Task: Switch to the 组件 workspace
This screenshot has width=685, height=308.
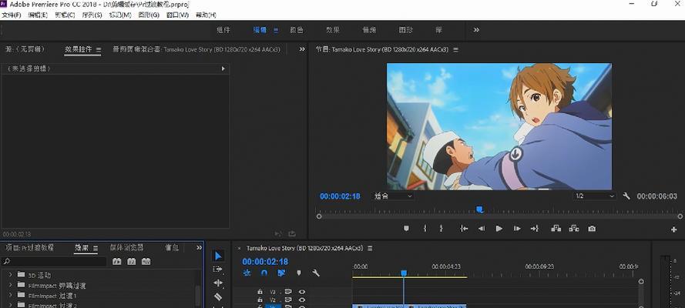Action: (223, 30)
